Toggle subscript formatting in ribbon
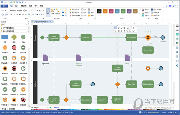180x115 pixels. pos(23,14)
